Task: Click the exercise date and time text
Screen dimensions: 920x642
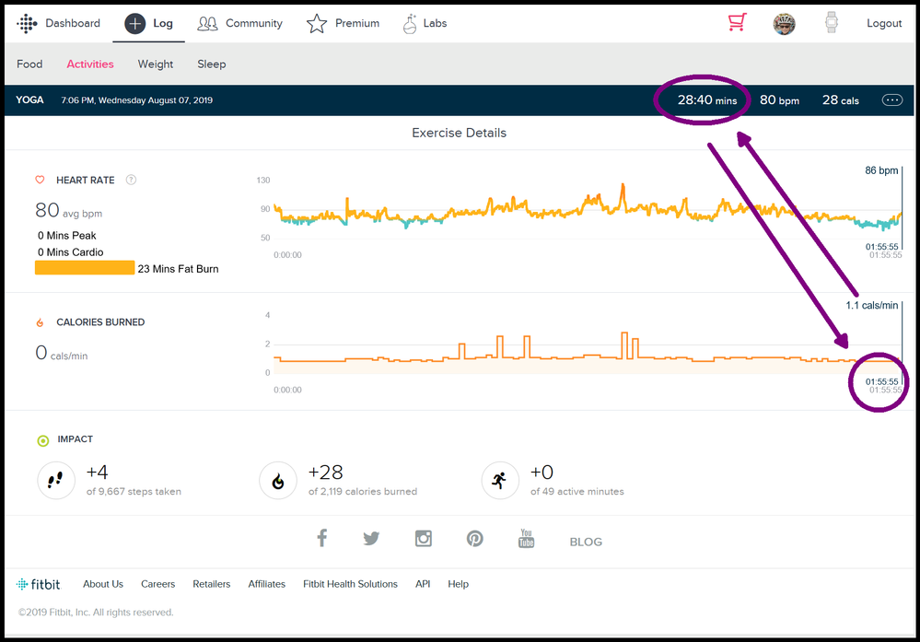Action: pyautogui.click(x=136, y=100)
